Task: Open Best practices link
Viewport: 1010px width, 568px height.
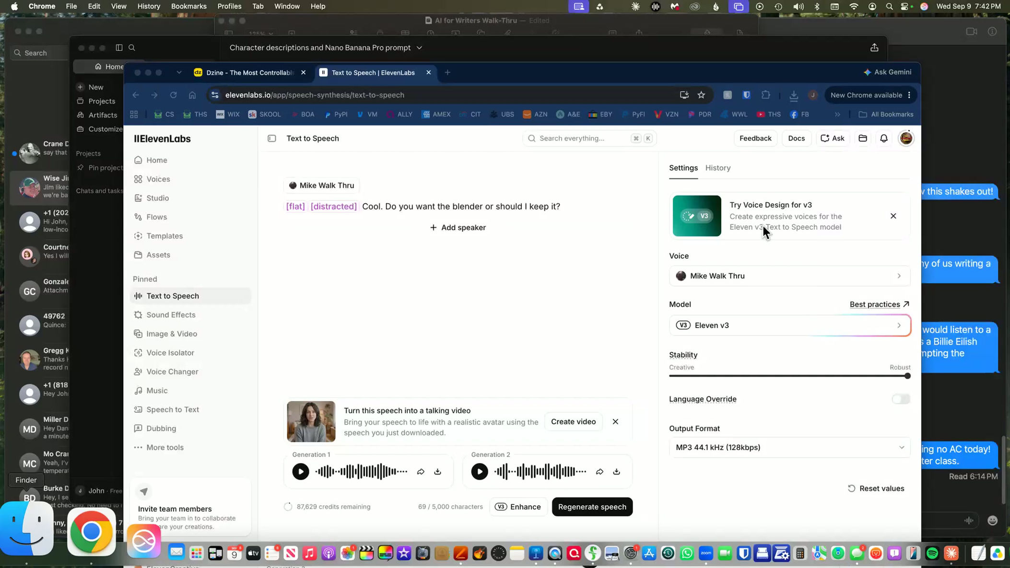Action: [x=880, y=304]
